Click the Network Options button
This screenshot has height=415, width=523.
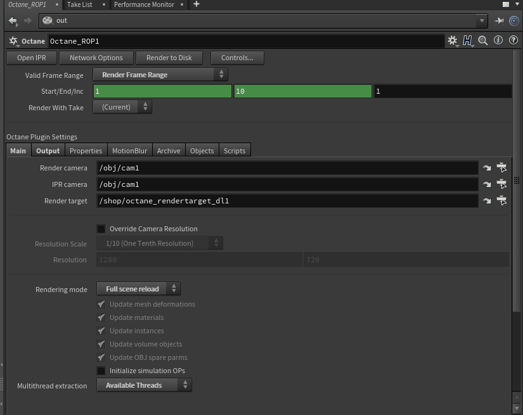96,58
